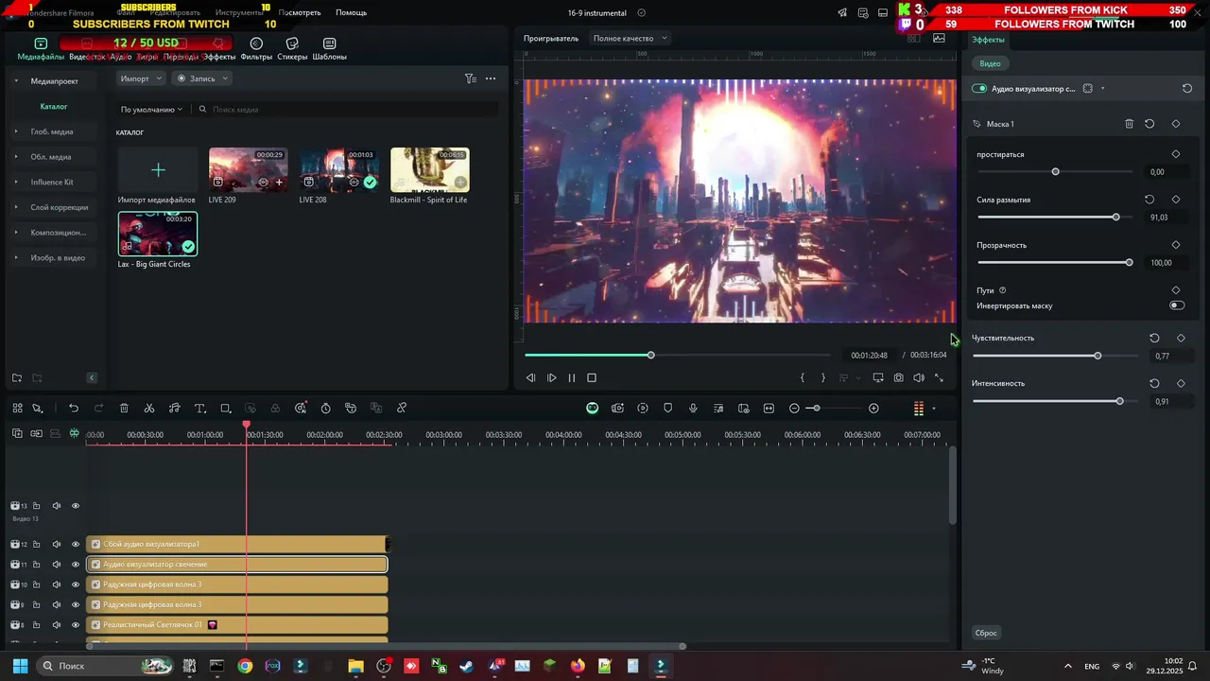Open the speed timer tool in timeline toolbar
The image size is (1210, 681).
[325, 409]
